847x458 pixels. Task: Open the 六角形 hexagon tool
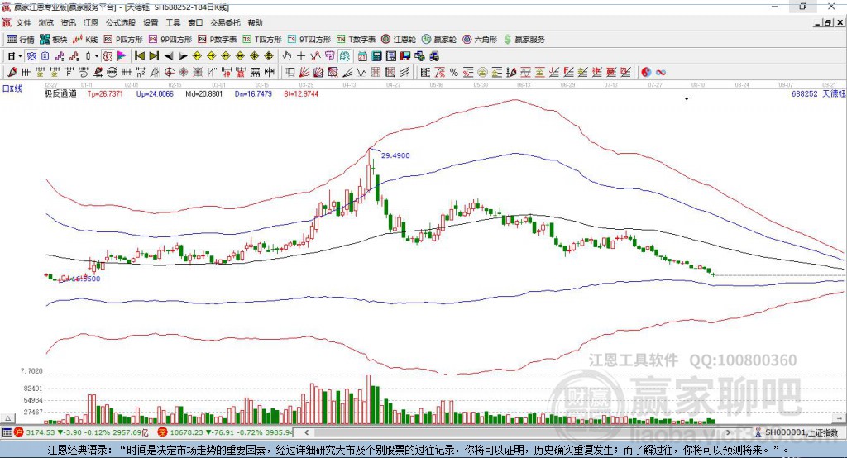[x=480, y=40]
